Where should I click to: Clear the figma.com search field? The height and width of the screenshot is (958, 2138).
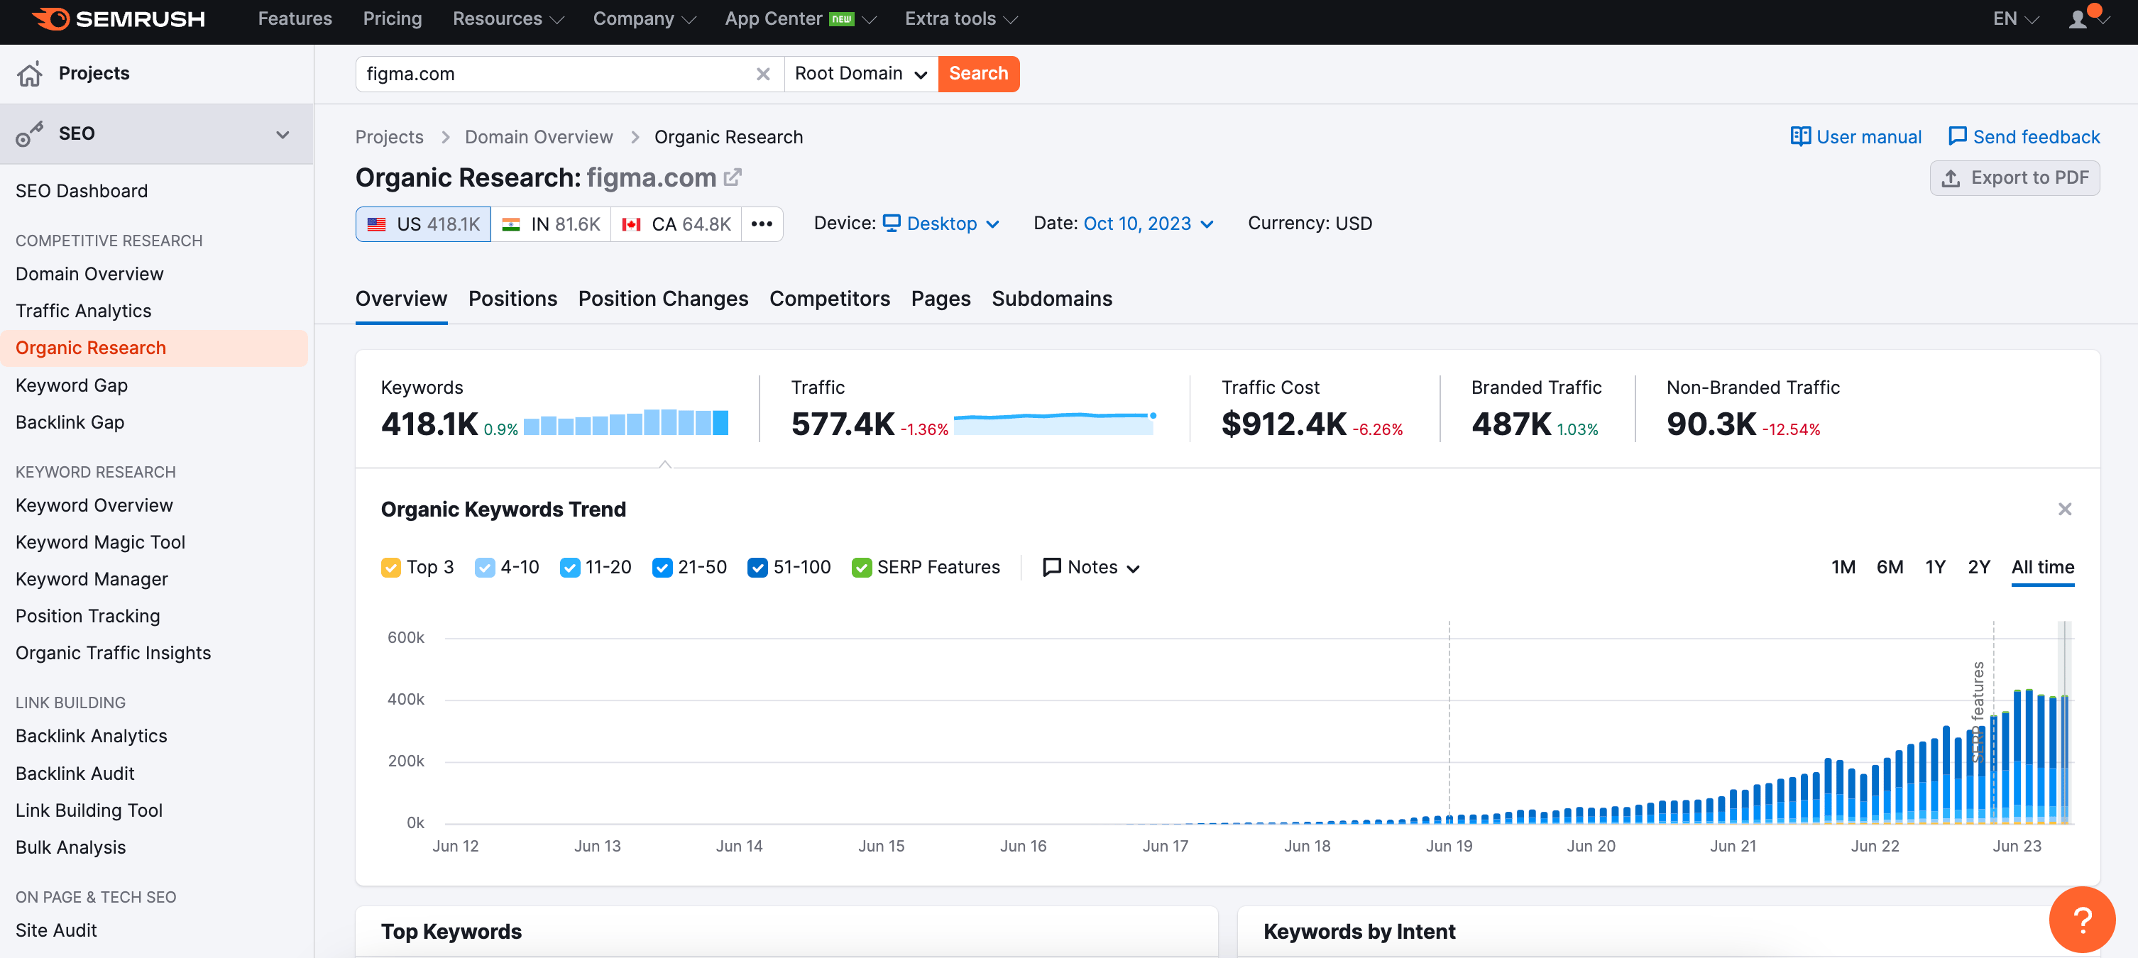click(763, 74)
